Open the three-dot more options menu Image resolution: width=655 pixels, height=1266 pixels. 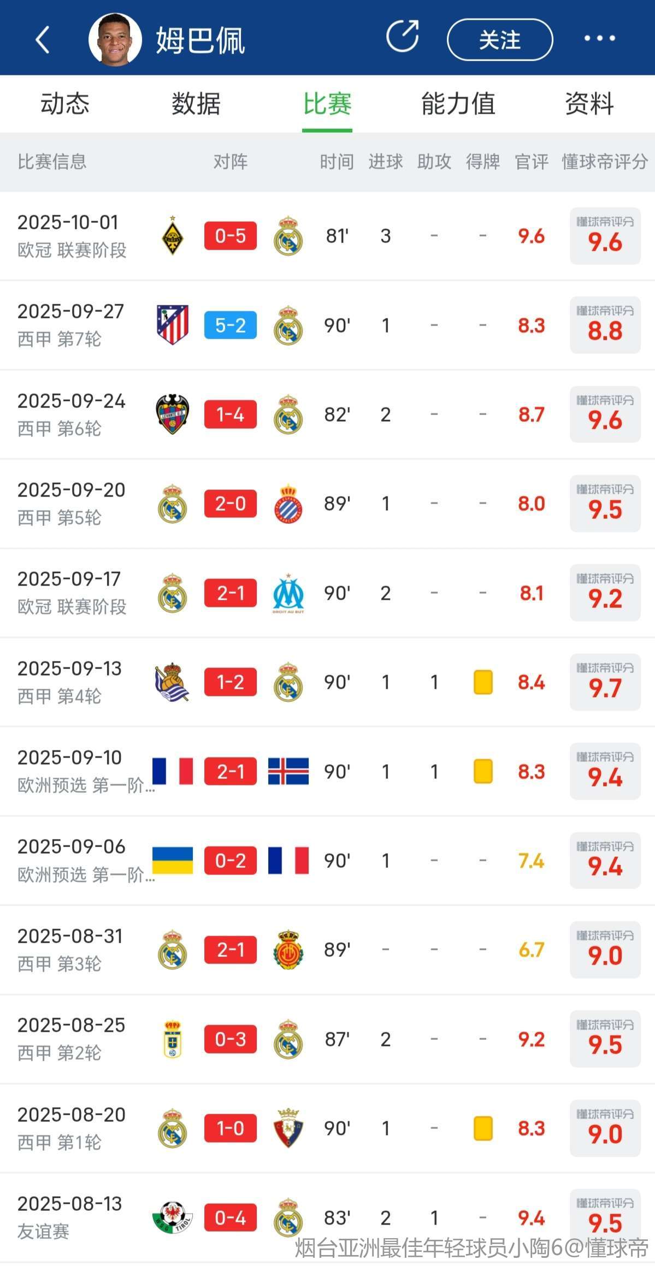point(599,38)
